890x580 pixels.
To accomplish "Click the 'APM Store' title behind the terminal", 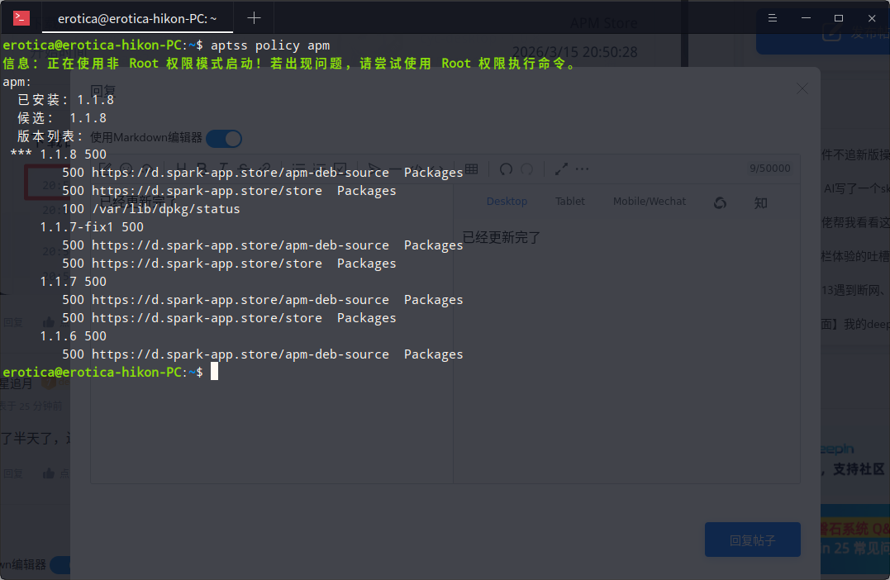I will tap(603, 23).
